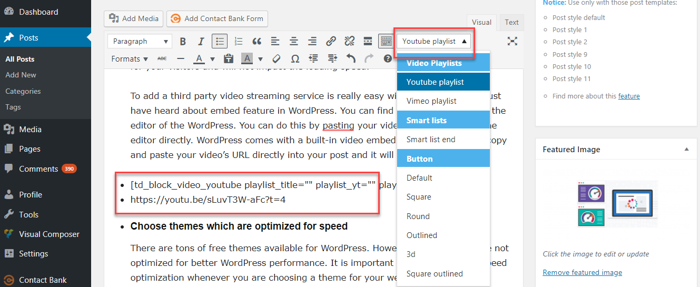
Task: Align text center
Action: pyautogui.click(x=293, y=41)
